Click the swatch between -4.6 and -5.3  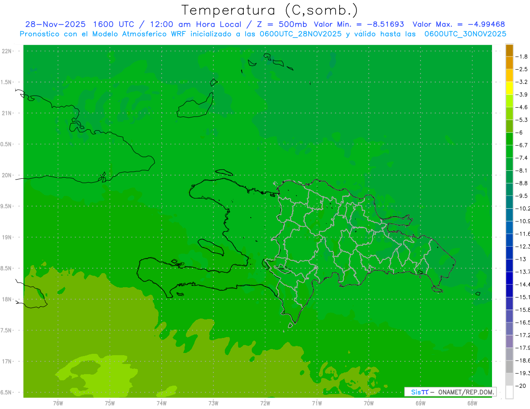click(x=509, y=113)
